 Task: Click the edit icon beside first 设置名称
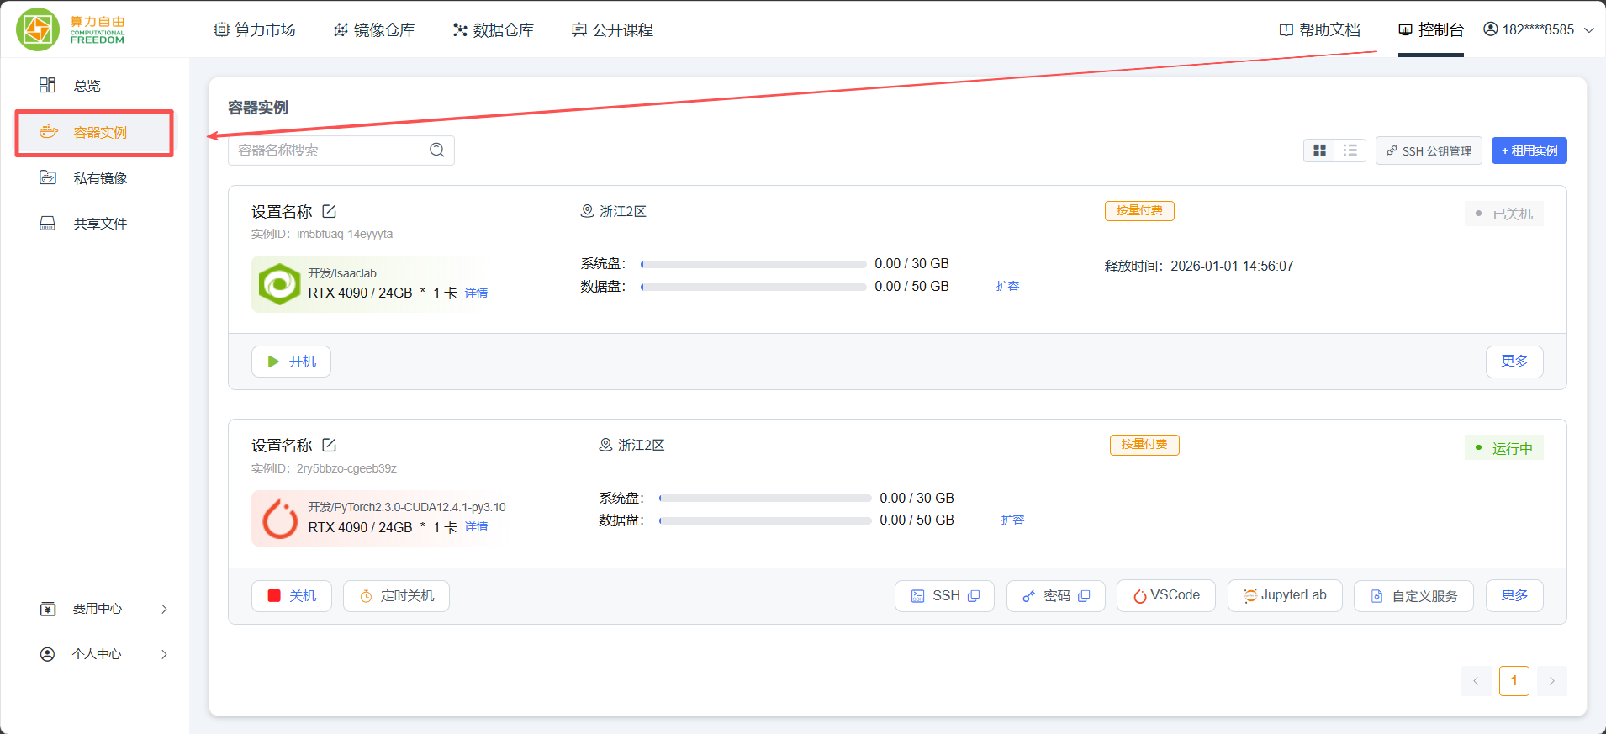330,211
